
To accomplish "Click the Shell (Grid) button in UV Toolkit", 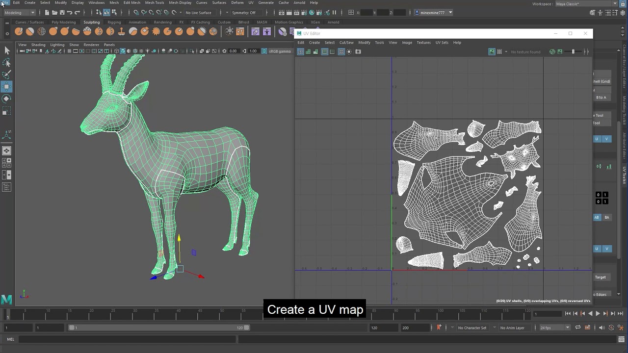I will 602,81.
